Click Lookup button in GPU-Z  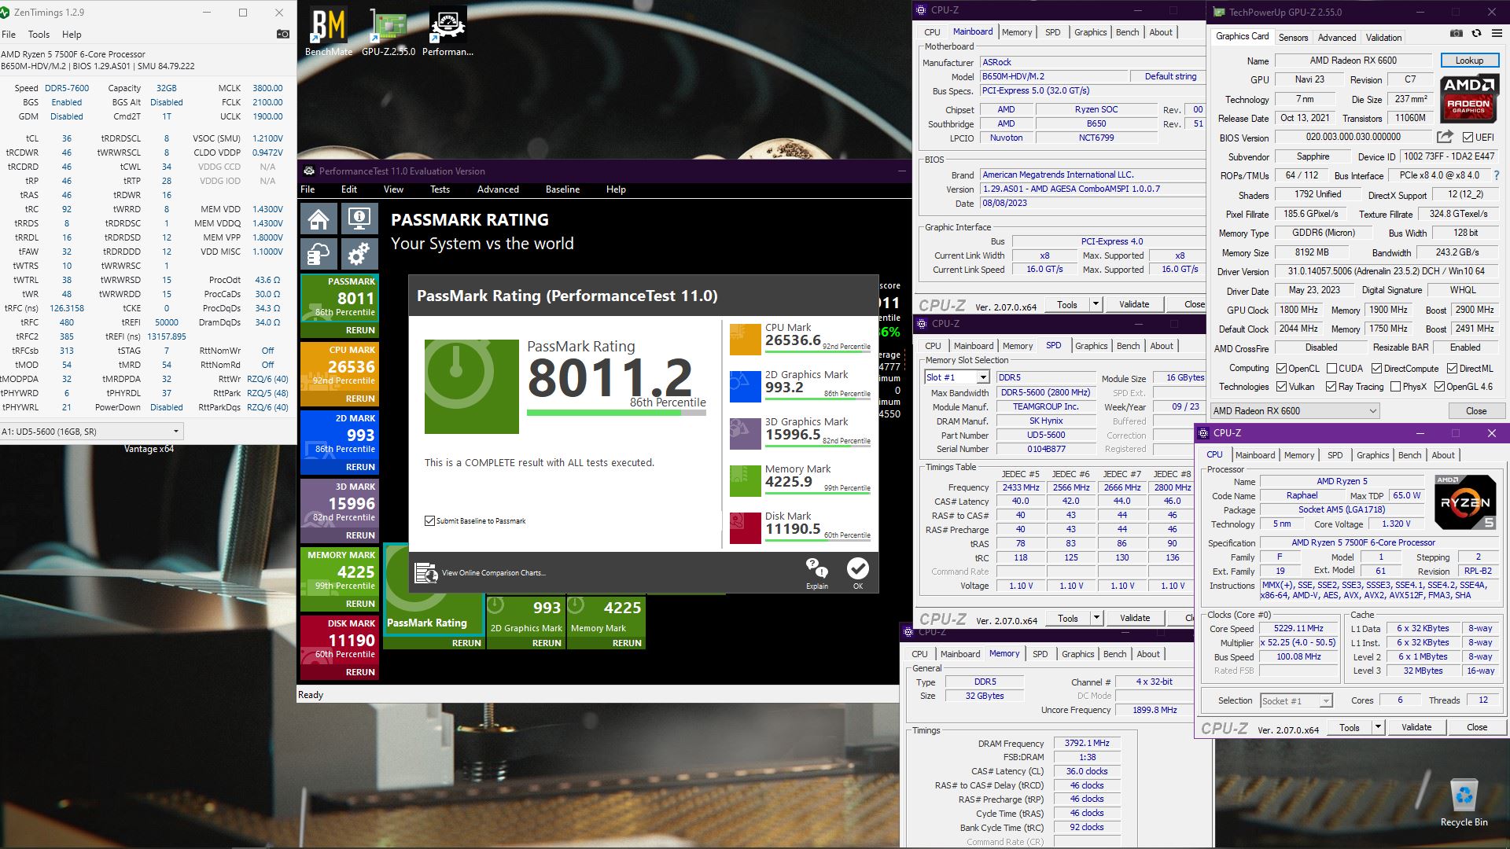click(1468, 61)
